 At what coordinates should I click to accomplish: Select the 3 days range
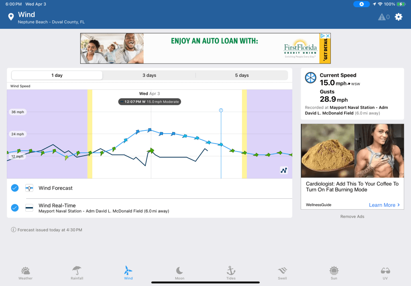(149, 75)
